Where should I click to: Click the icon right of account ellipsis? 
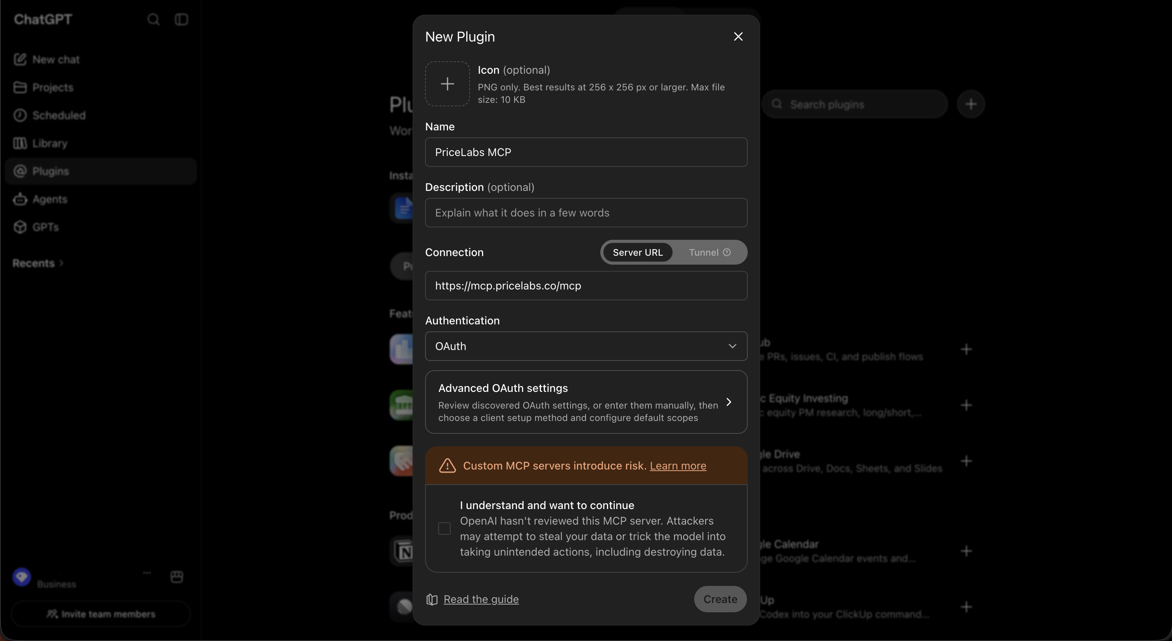(176, 577)
